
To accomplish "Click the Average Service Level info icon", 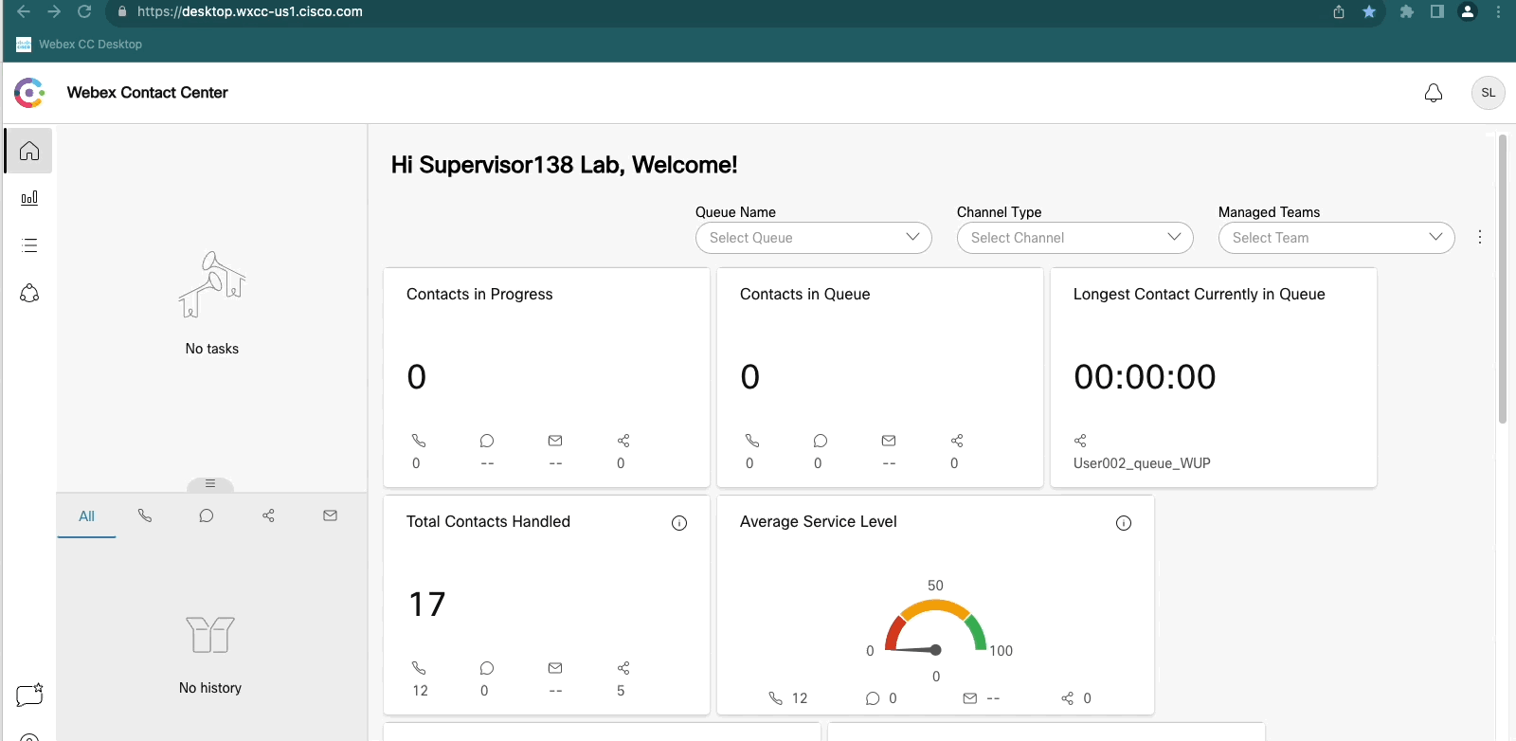I will [1124, 523].
